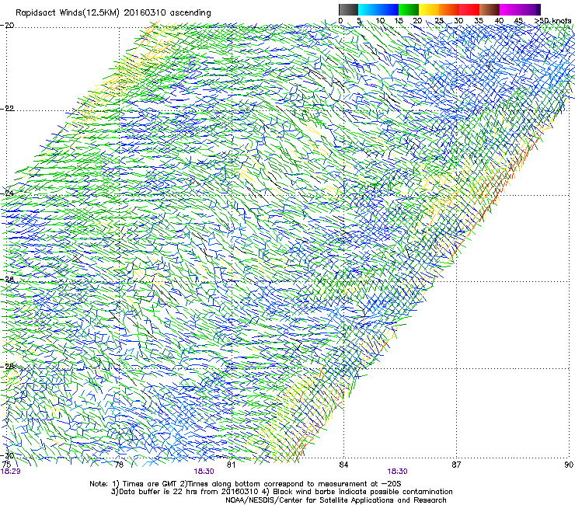
Task: Click the '35' label under the color bar
Action: click(479, 21)
